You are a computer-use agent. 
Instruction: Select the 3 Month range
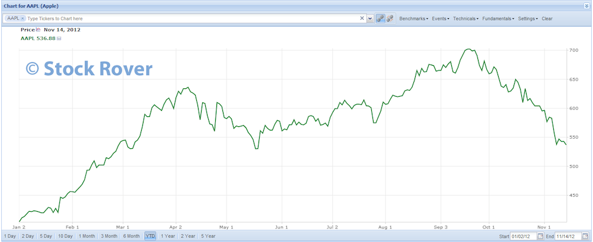(x=109, y=236)
